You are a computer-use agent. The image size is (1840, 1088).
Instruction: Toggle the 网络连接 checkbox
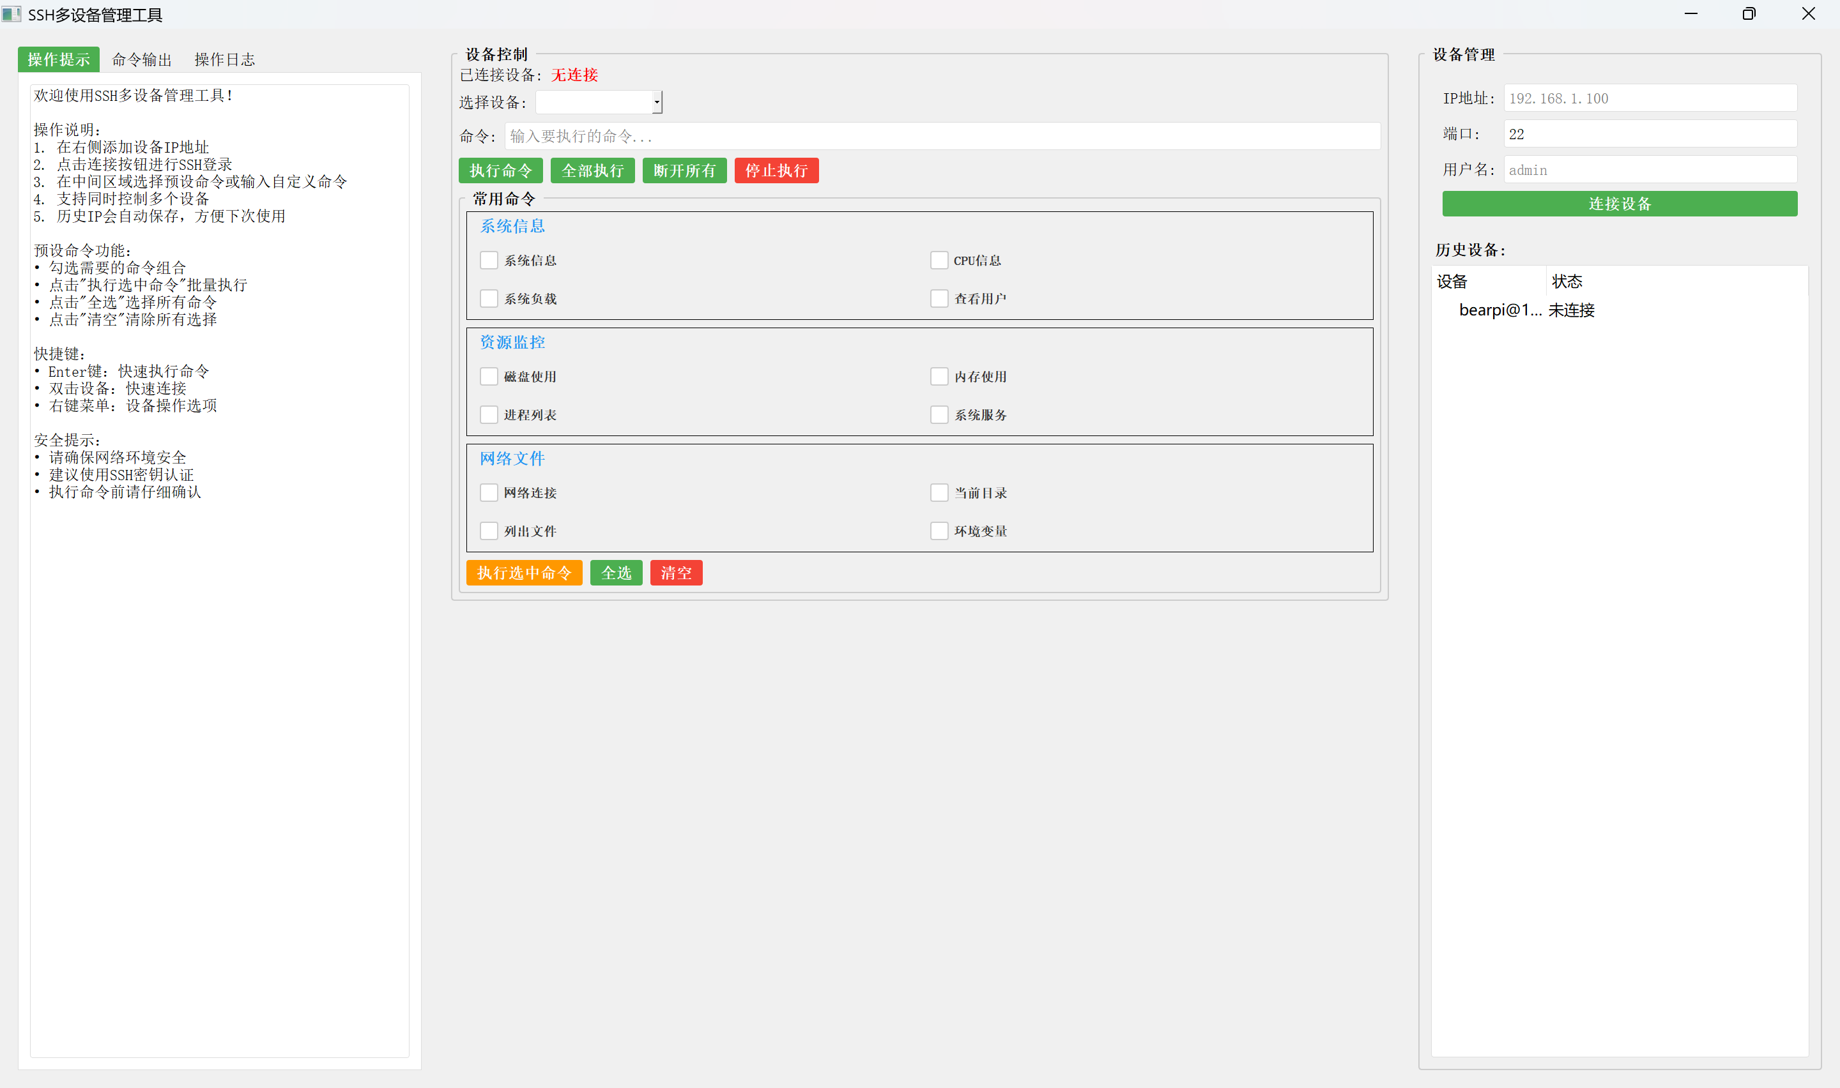[489, 493]
